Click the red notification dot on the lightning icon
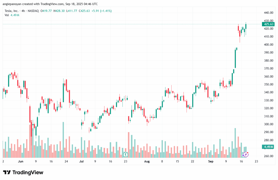This screenshot has height=180, width=278. pyautogui.click(x=248, y=153)
